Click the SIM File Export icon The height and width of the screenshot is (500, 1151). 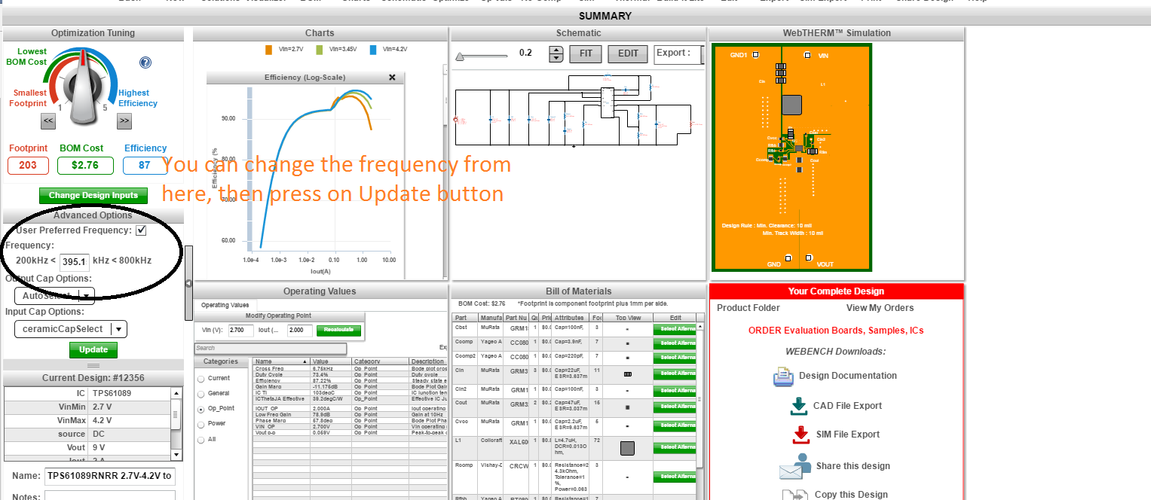click(x=801, y=434)
